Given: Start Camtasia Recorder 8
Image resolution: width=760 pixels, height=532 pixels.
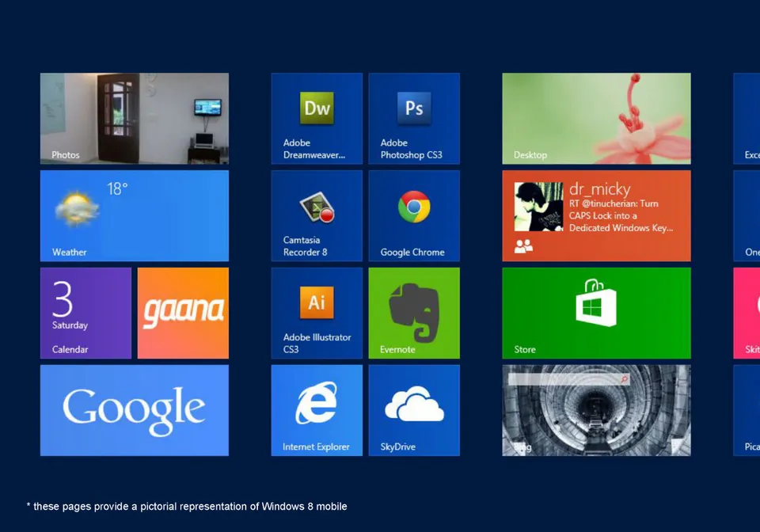Looking at the screenshot, I should pyautogui.click(x=317, y=215).
